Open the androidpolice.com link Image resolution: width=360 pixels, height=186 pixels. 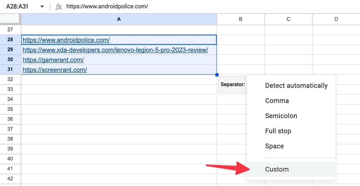[x=66, y=40]
